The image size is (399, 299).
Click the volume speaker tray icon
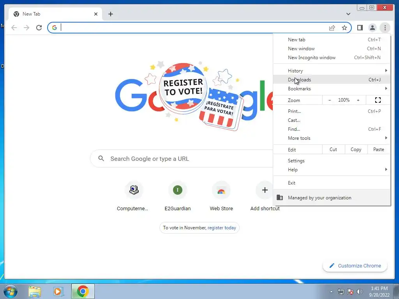tap(360, 292)
